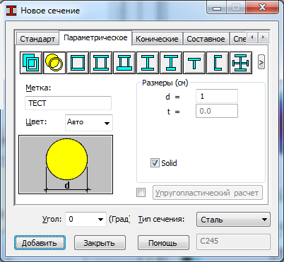
Task: Click the Добавить button
Action: click(40, 243)
